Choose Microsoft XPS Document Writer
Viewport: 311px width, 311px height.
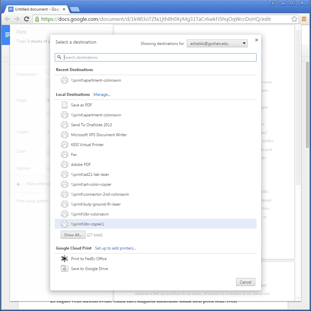tap(99, 135)
